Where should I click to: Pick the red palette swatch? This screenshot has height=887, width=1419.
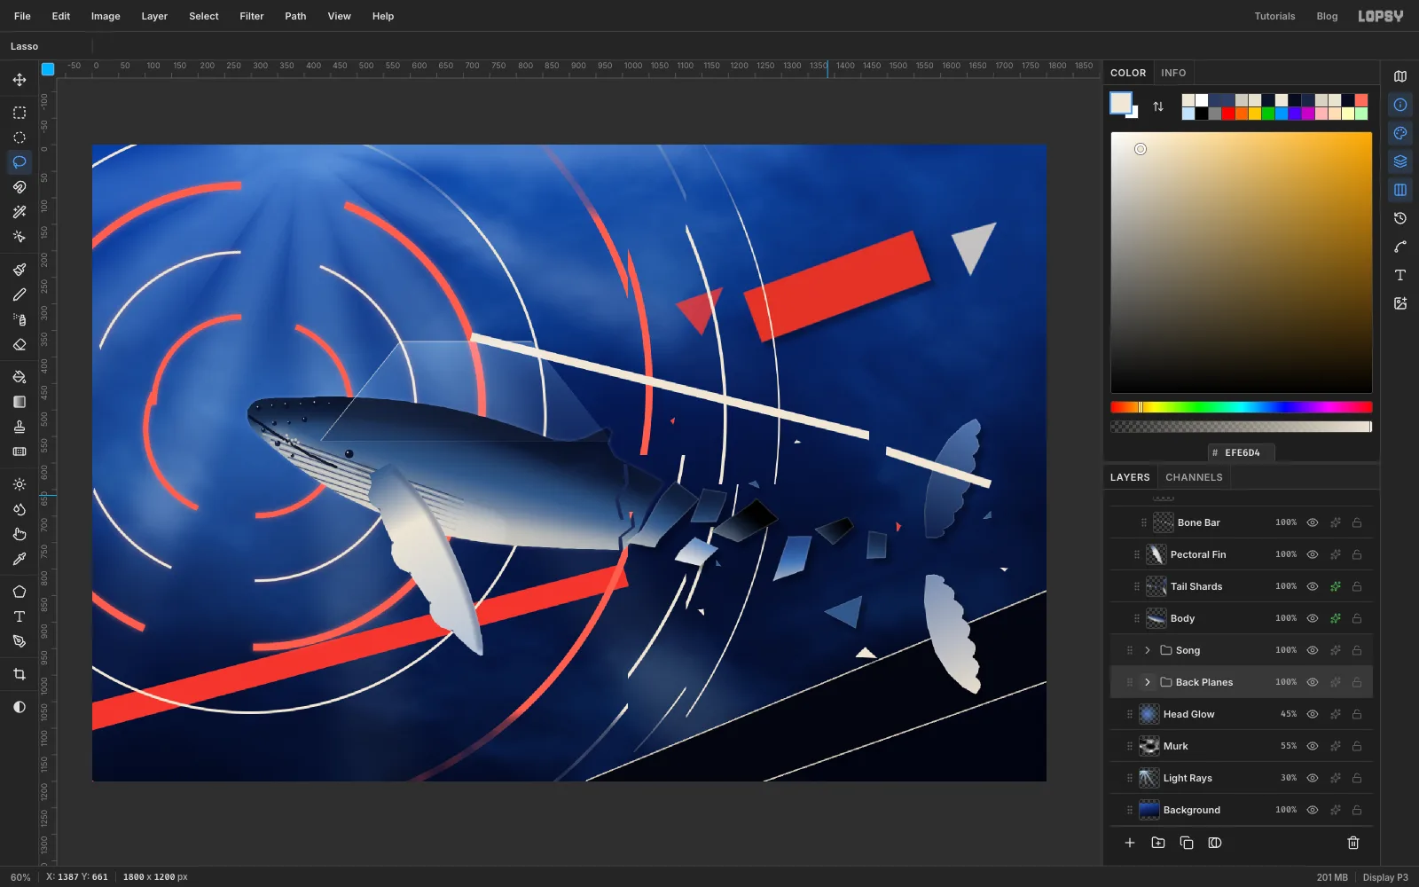[x=1228, y=114]
